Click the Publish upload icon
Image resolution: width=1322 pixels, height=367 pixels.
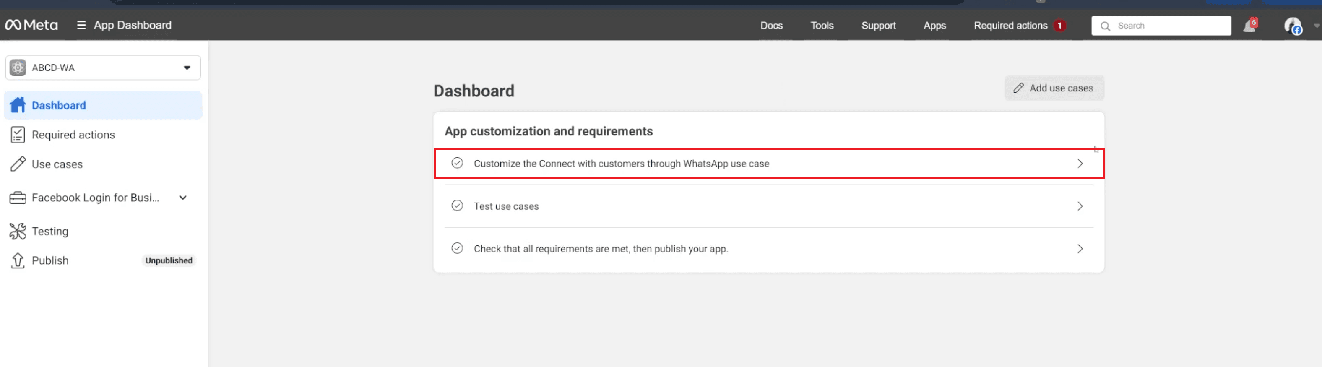(x=18, y=261)
